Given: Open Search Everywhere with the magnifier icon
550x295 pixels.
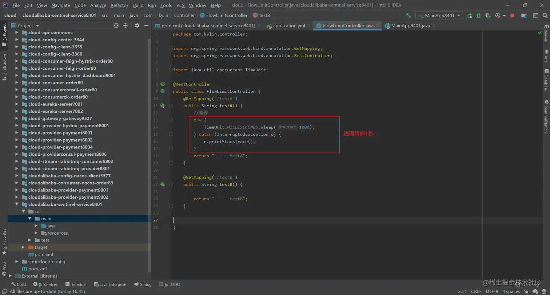Looking at the screenshot, I should pyautogui.click(x=545, y=16).
